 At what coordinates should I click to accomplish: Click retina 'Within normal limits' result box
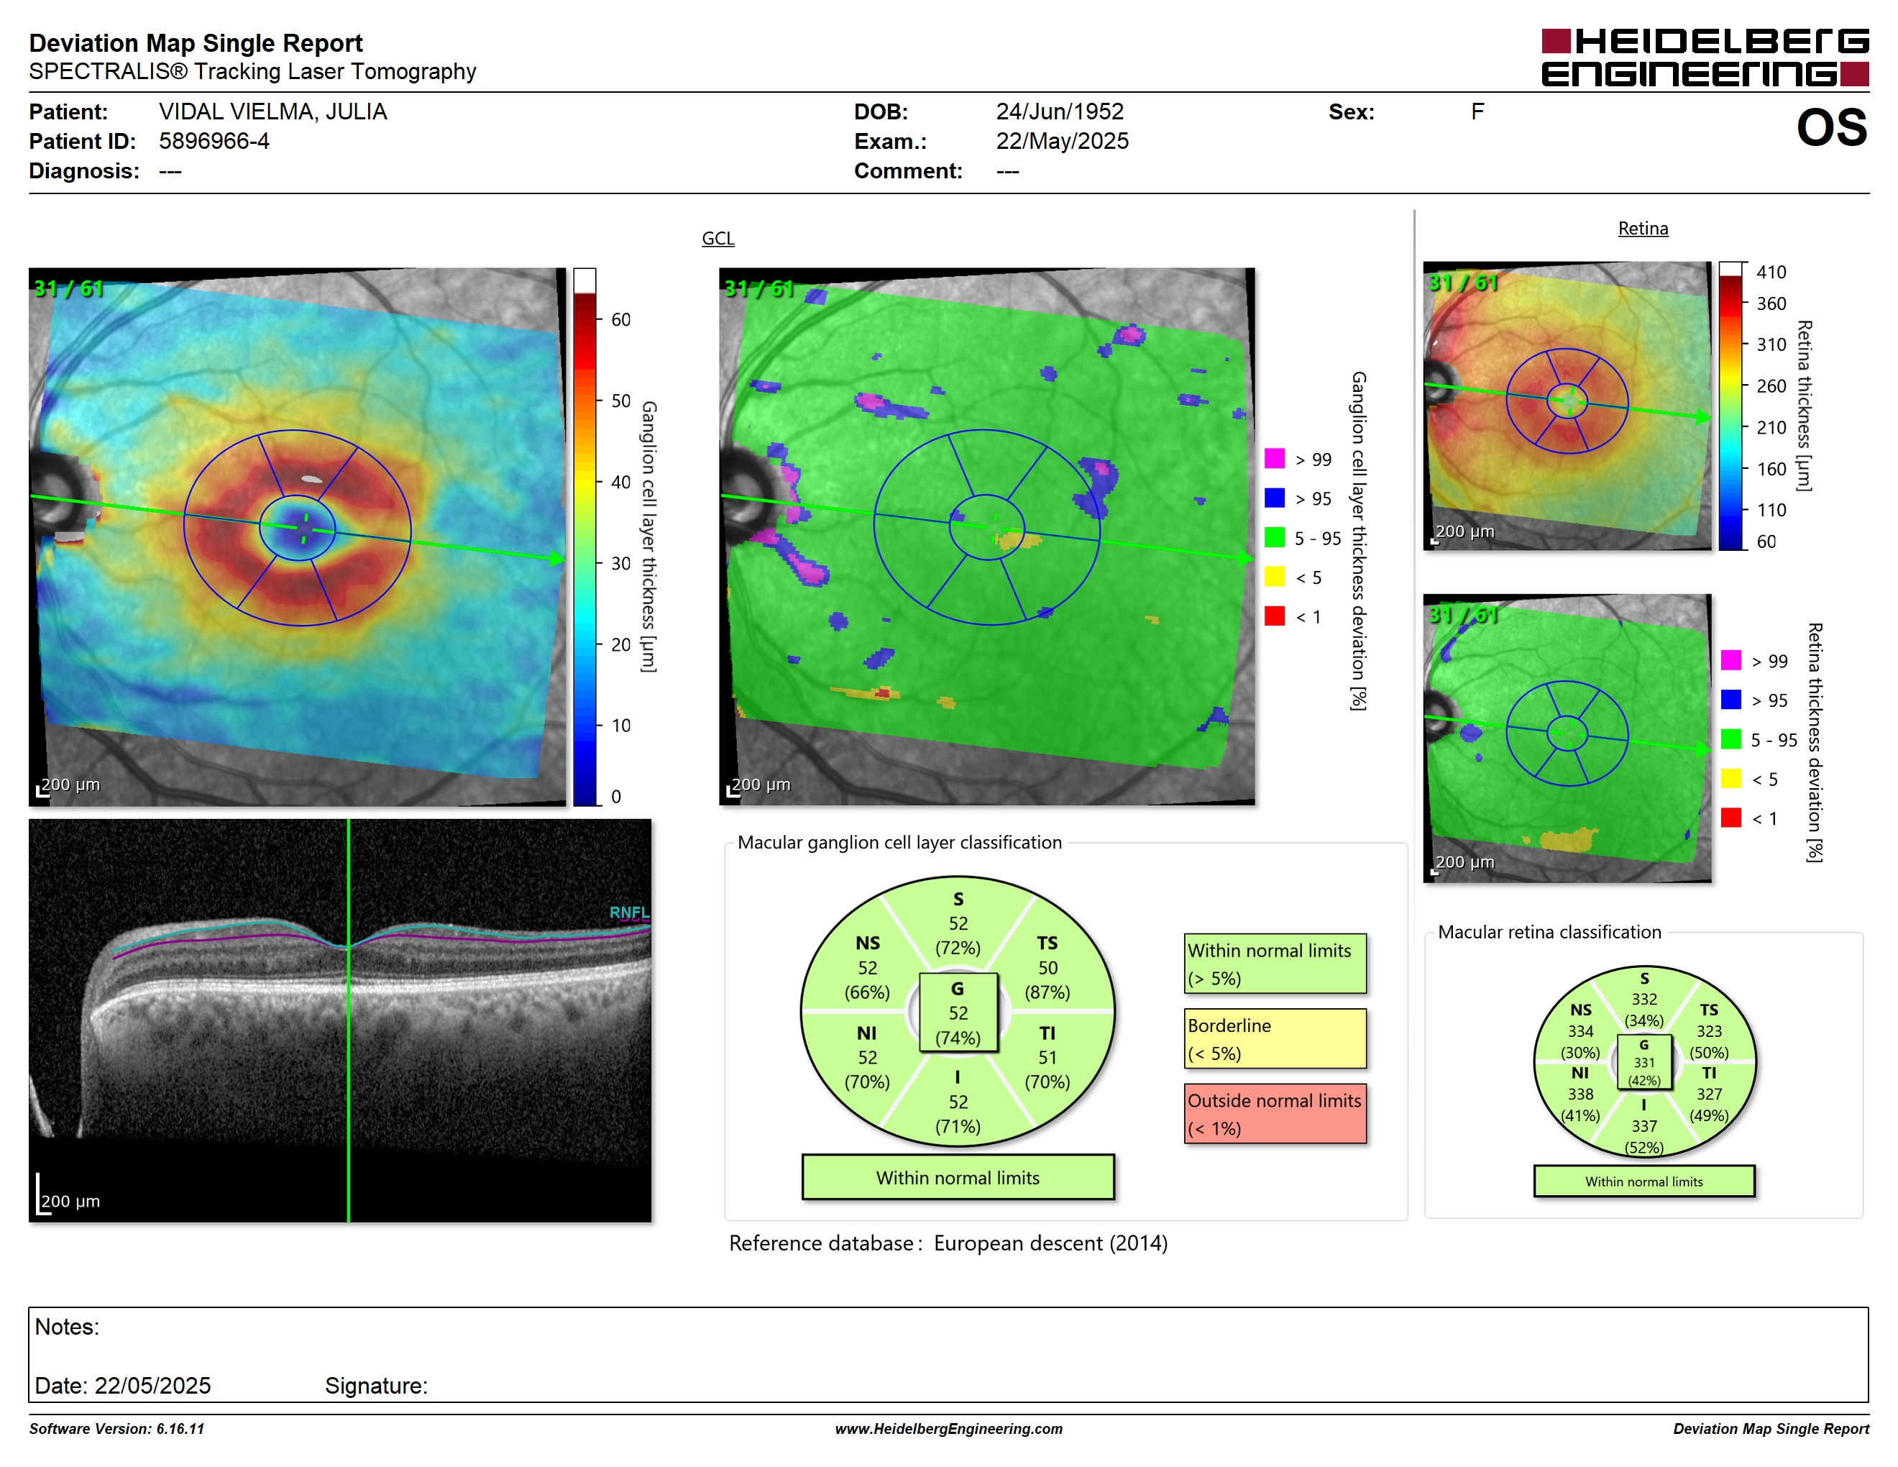[1643, 1181]
